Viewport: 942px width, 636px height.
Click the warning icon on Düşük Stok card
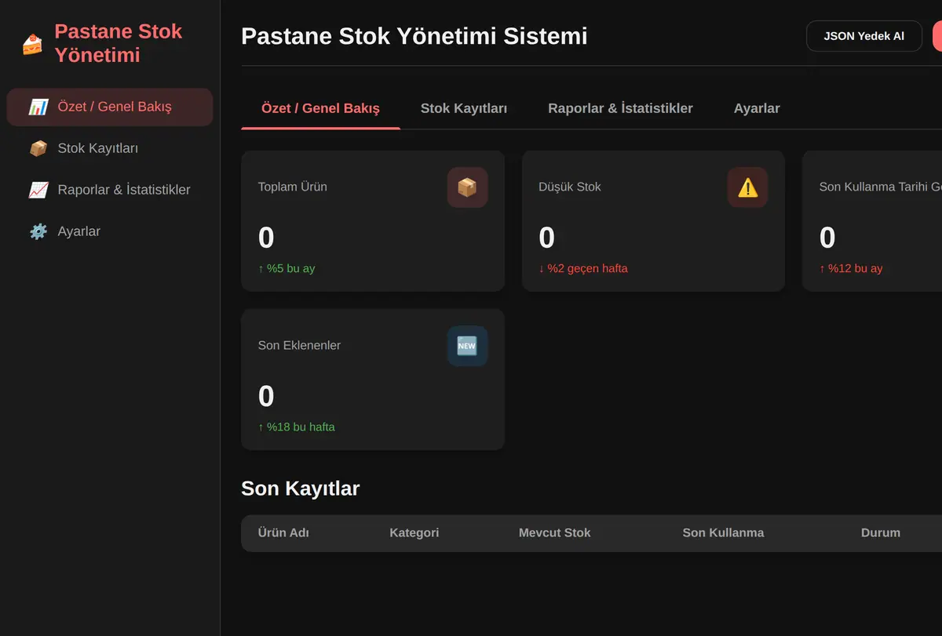[x=747, y=187]
